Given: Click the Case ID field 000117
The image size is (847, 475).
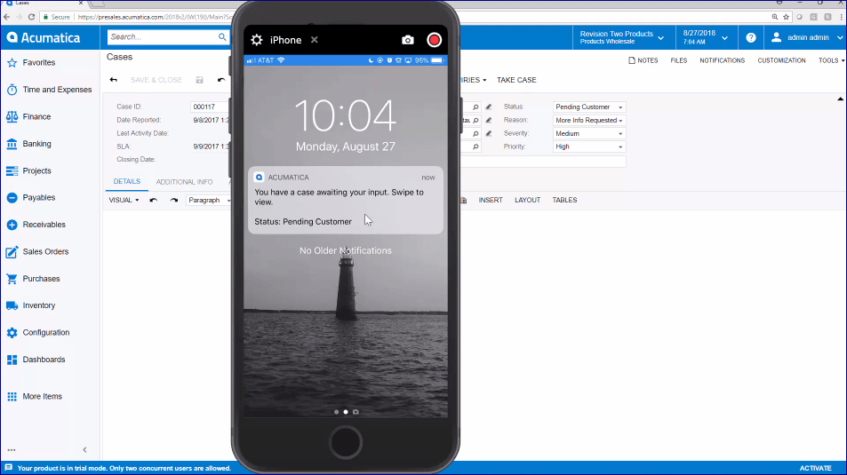Looking at the screenshot, I should pos(210,107).
